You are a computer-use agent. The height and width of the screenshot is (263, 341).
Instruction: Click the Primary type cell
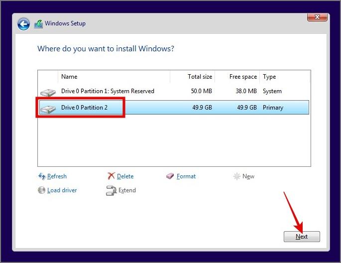coord(273,108)
